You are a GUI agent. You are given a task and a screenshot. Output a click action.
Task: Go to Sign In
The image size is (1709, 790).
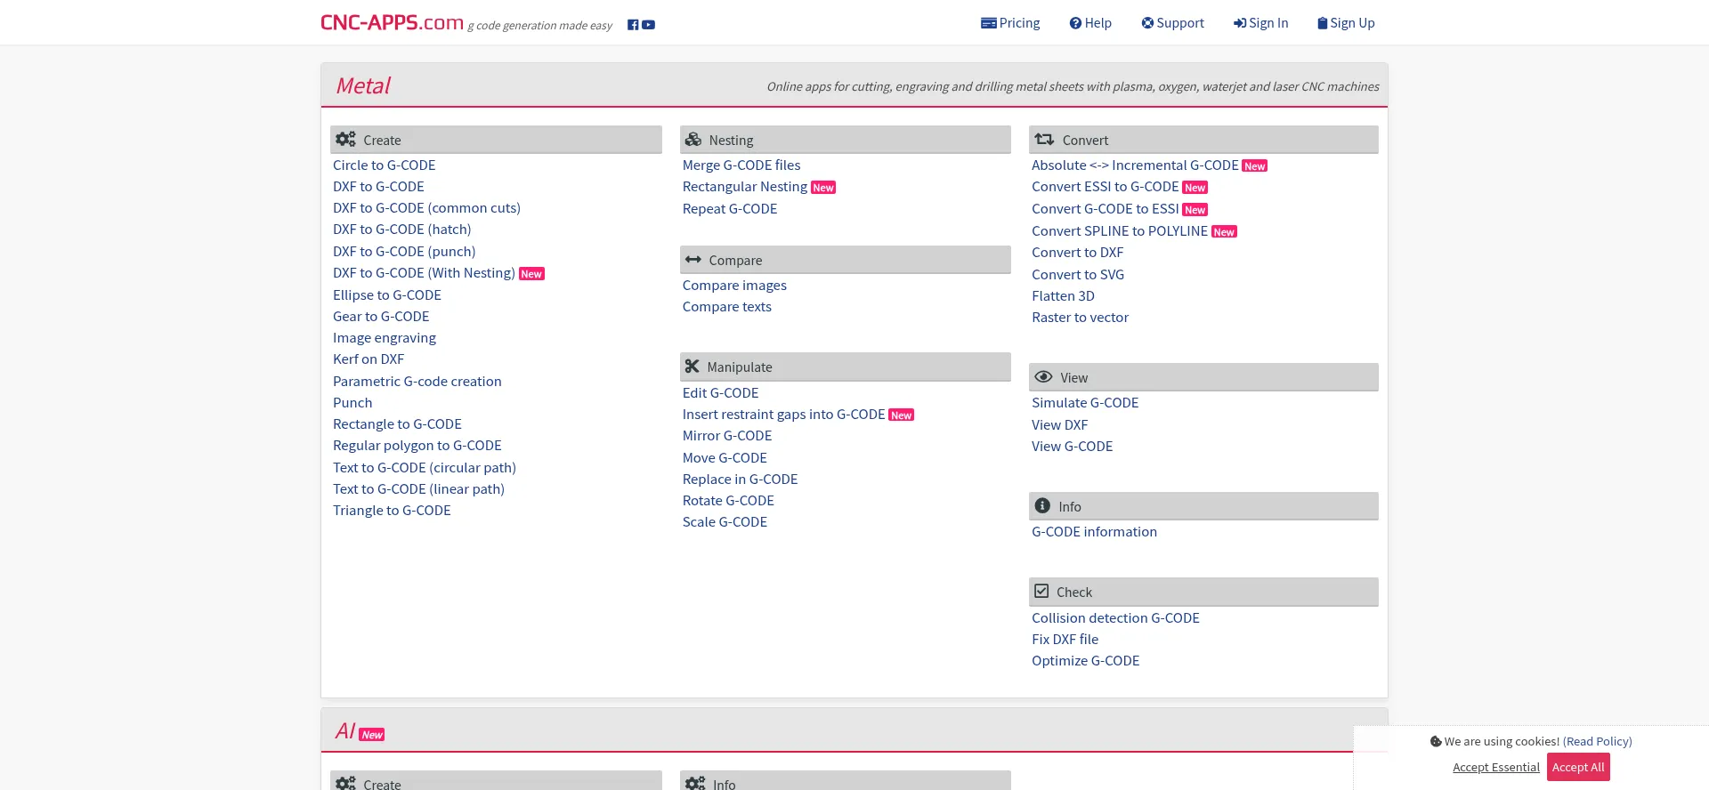pos(1260,23)
